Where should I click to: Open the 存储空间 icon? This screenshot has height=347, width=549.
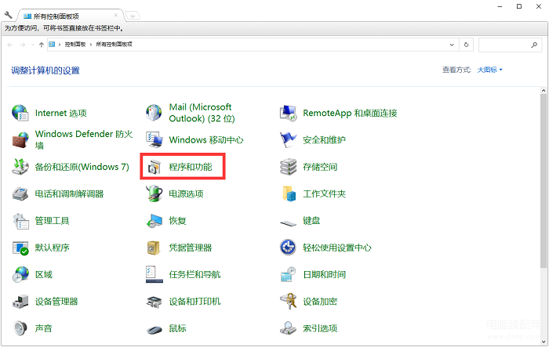pos(288,167)
